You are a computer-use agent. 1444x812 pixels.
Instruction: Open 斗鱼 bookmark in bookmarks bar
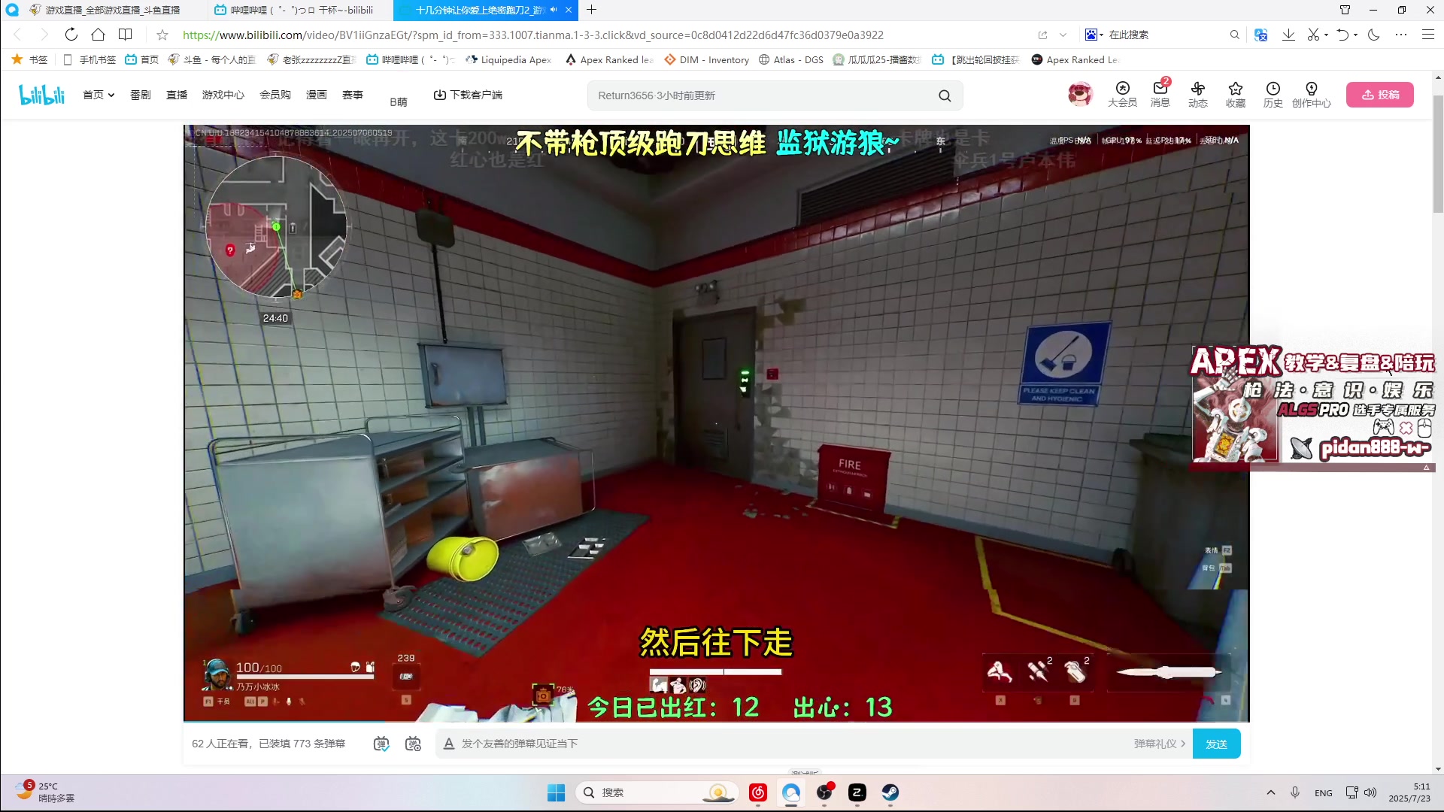coord(212,59)
